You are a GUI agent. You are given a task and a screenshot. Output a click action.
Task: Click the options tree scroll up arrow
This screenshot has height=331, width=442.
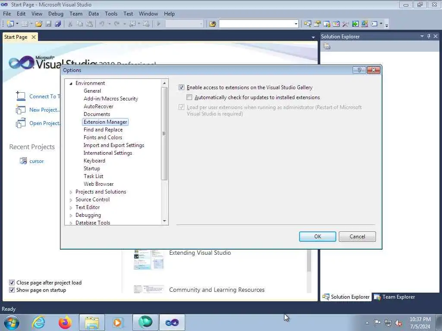[x=164, y=83]
